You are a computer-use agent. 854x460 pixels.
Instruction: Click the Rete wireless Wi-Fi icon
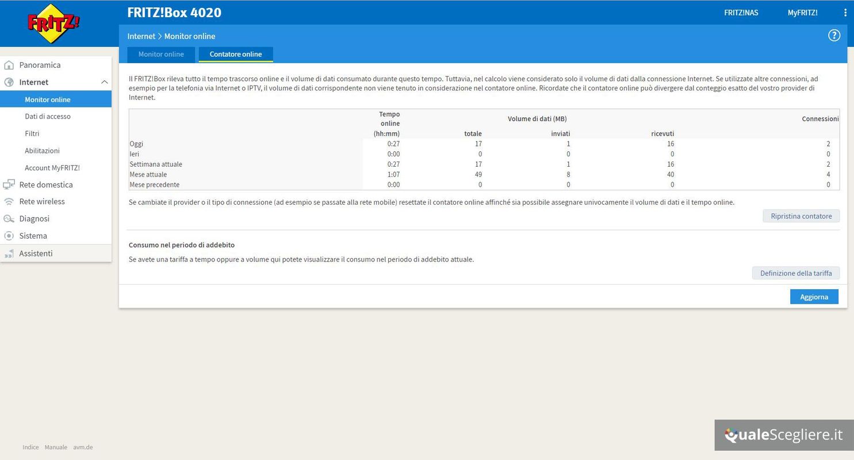pos(9,201)
